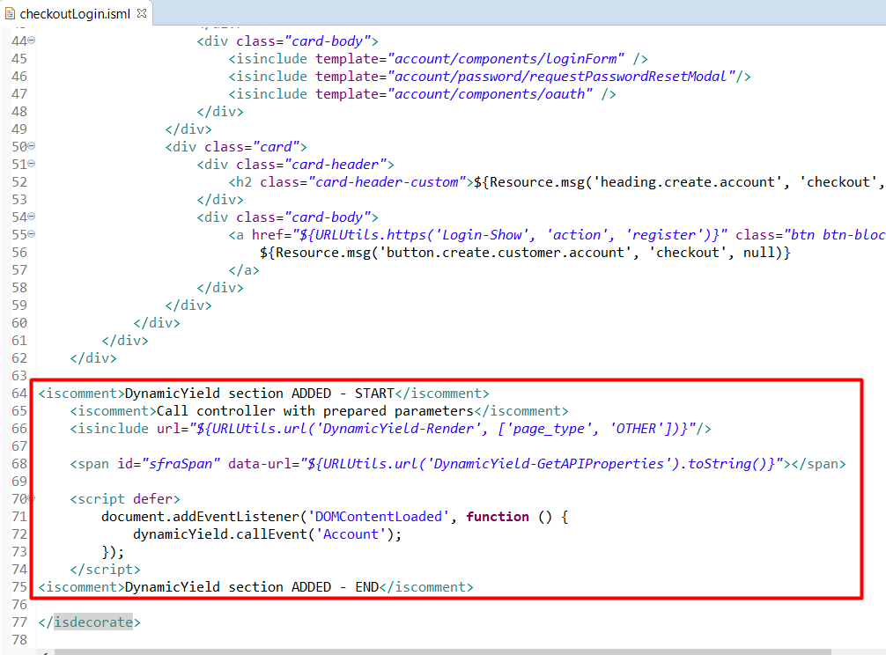Collapse the code fold at line 44
This screenshot has height=655, width=886.
tap(32, 40)
